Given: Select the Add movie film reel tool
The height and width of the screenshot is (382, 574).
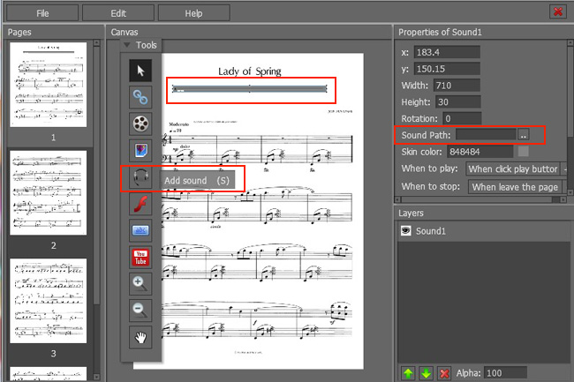Looking at the screenshot, I should pyautogui.click(x=140, y=124).
